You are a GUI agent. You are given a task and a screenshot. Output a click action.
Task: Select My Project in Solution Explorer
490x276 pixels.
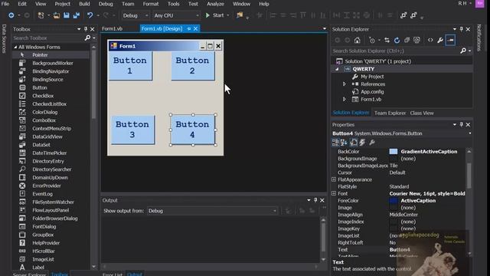(x=372, y=77)
